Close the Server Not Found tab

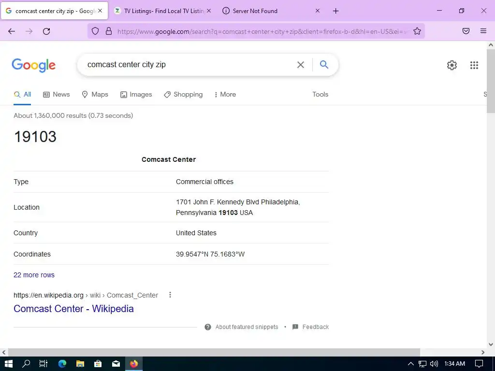click(318, 11)
